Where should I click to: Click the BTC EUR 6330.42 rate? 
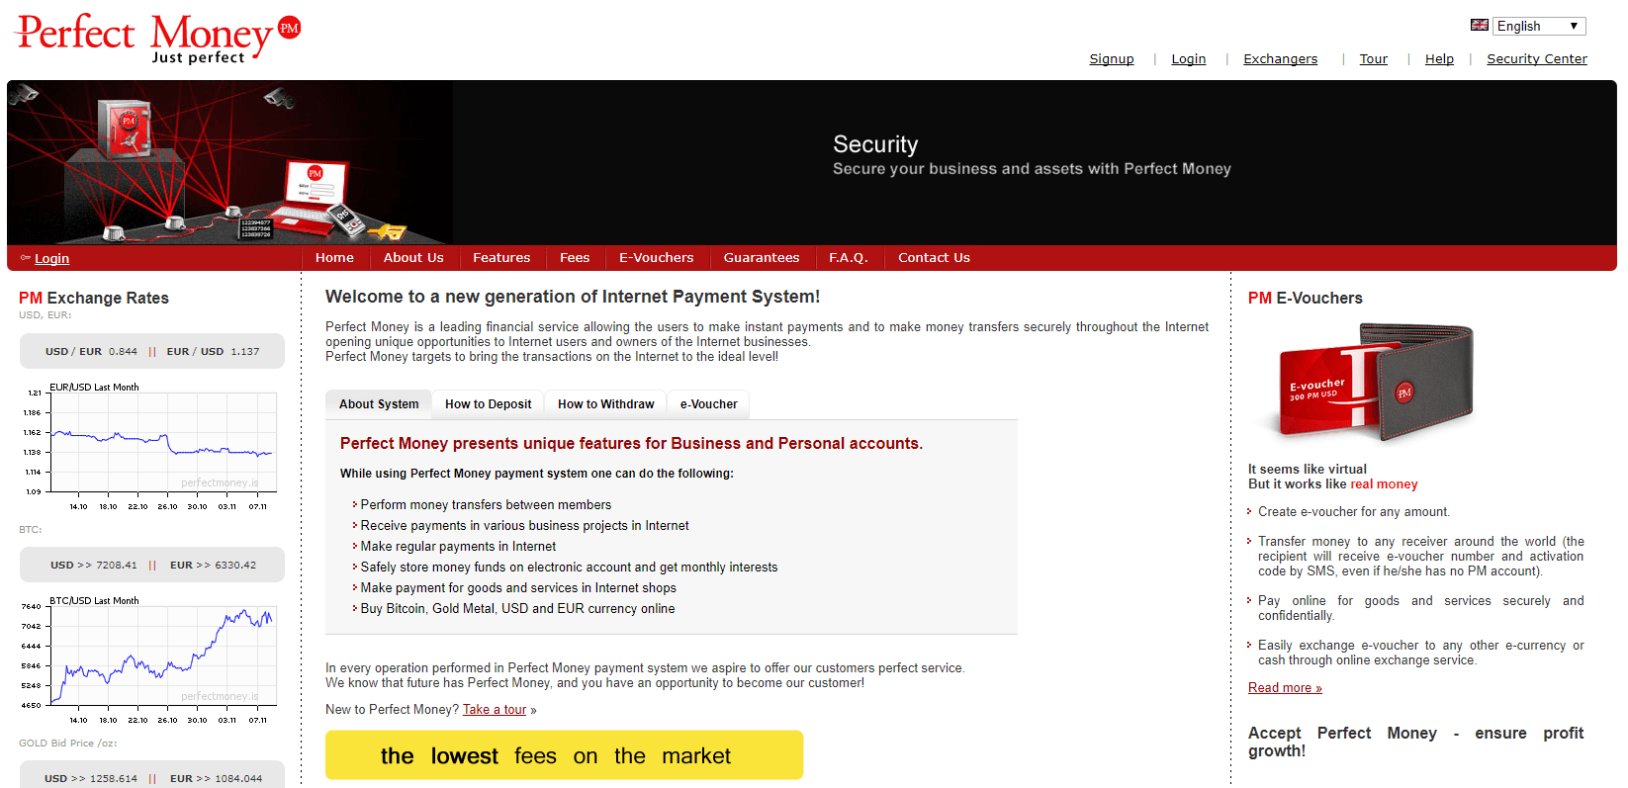213,566
